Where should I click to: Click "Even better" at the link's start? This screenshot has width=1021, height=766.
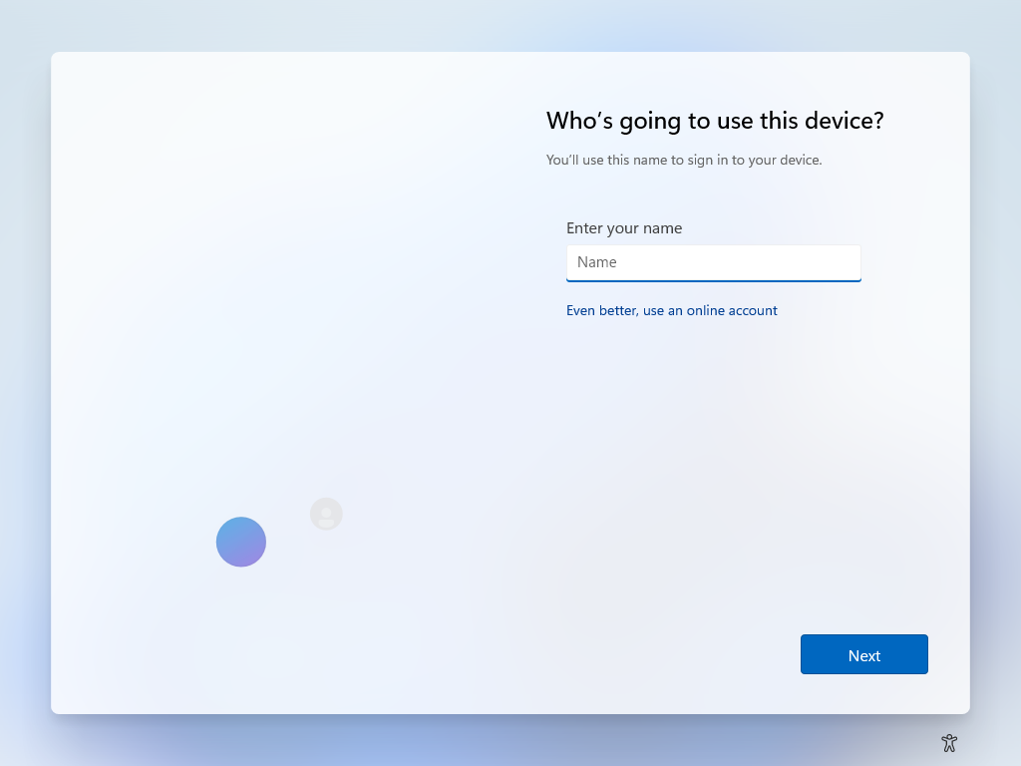[x=600, y=310]
